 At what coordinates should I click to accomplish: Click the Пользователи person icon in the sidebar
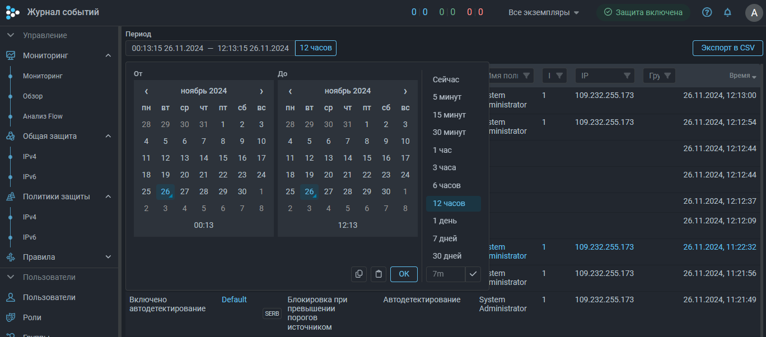(x=10, y=297)
